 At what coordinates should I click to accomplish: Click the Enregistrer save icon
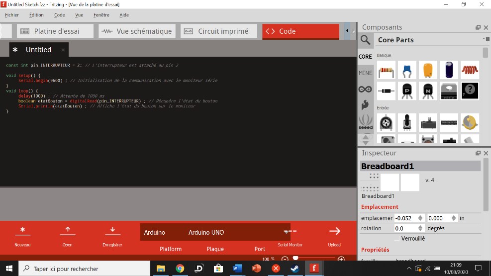(112, 230)
